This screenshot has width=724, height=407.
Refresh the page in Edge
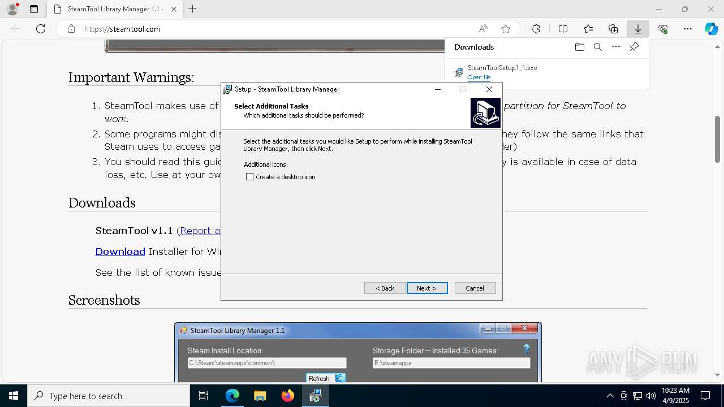tap(41, 29)
